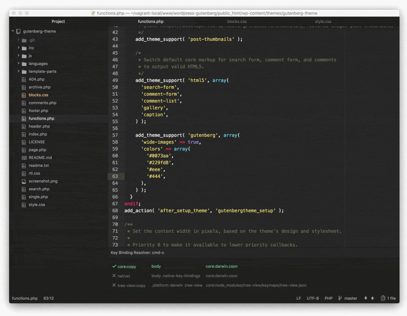Switch to the style.css tab

click(x=323, y=21)
